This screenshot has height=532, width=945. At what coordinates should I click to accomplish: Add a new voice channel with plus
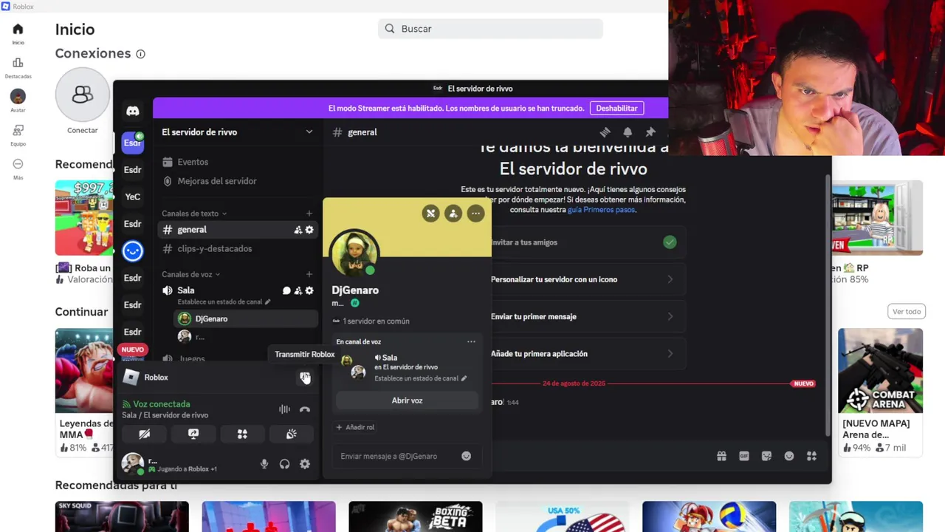(x=309, y=274)
